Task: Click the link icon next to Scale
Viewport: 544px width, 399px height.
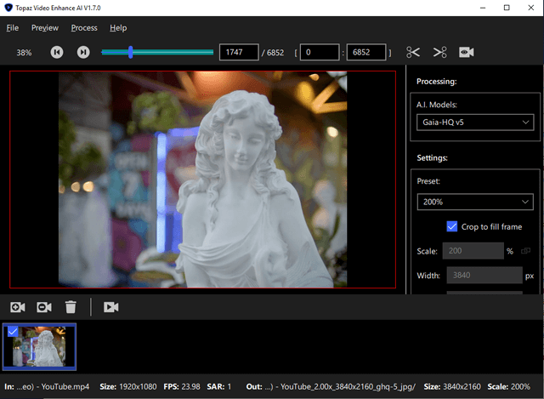Action: tap(524, 251)
